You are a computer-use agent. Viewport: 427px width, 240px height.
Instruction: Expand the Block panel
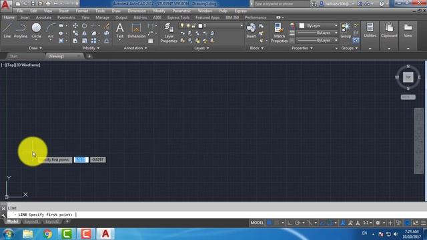click(256, 48)
